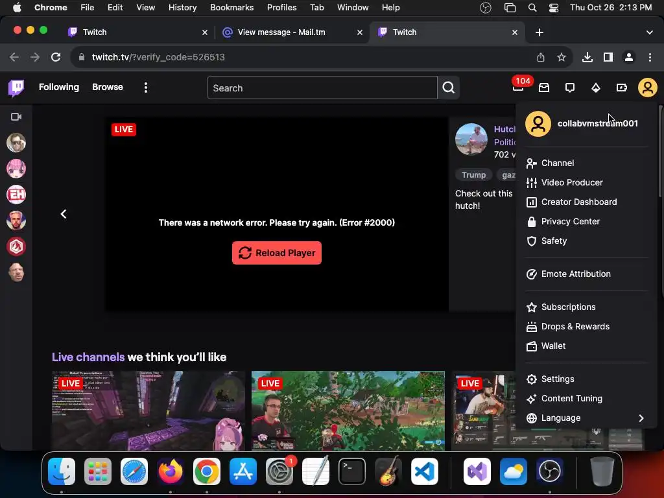Open the bald man channel avatar in sidebar
Image resolution: width=664 pixels, height=498 pixels.
(x=16, y=273)
